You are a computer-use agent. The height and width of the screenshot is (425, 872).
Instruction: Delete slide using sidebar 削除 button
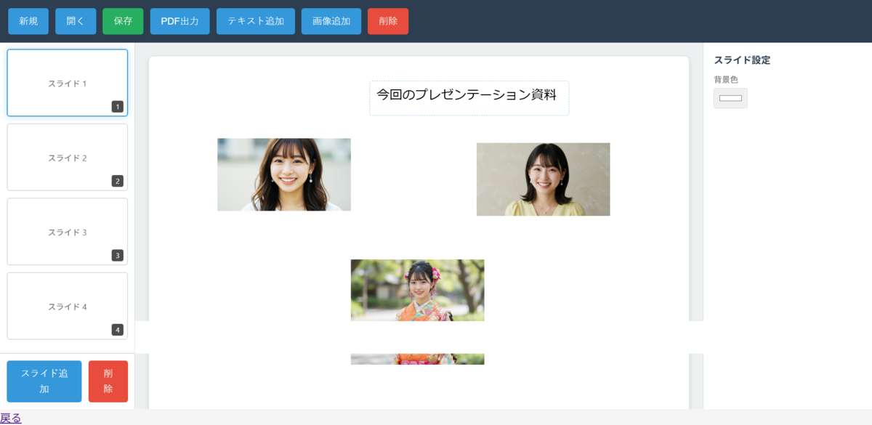tap(108, 381)
